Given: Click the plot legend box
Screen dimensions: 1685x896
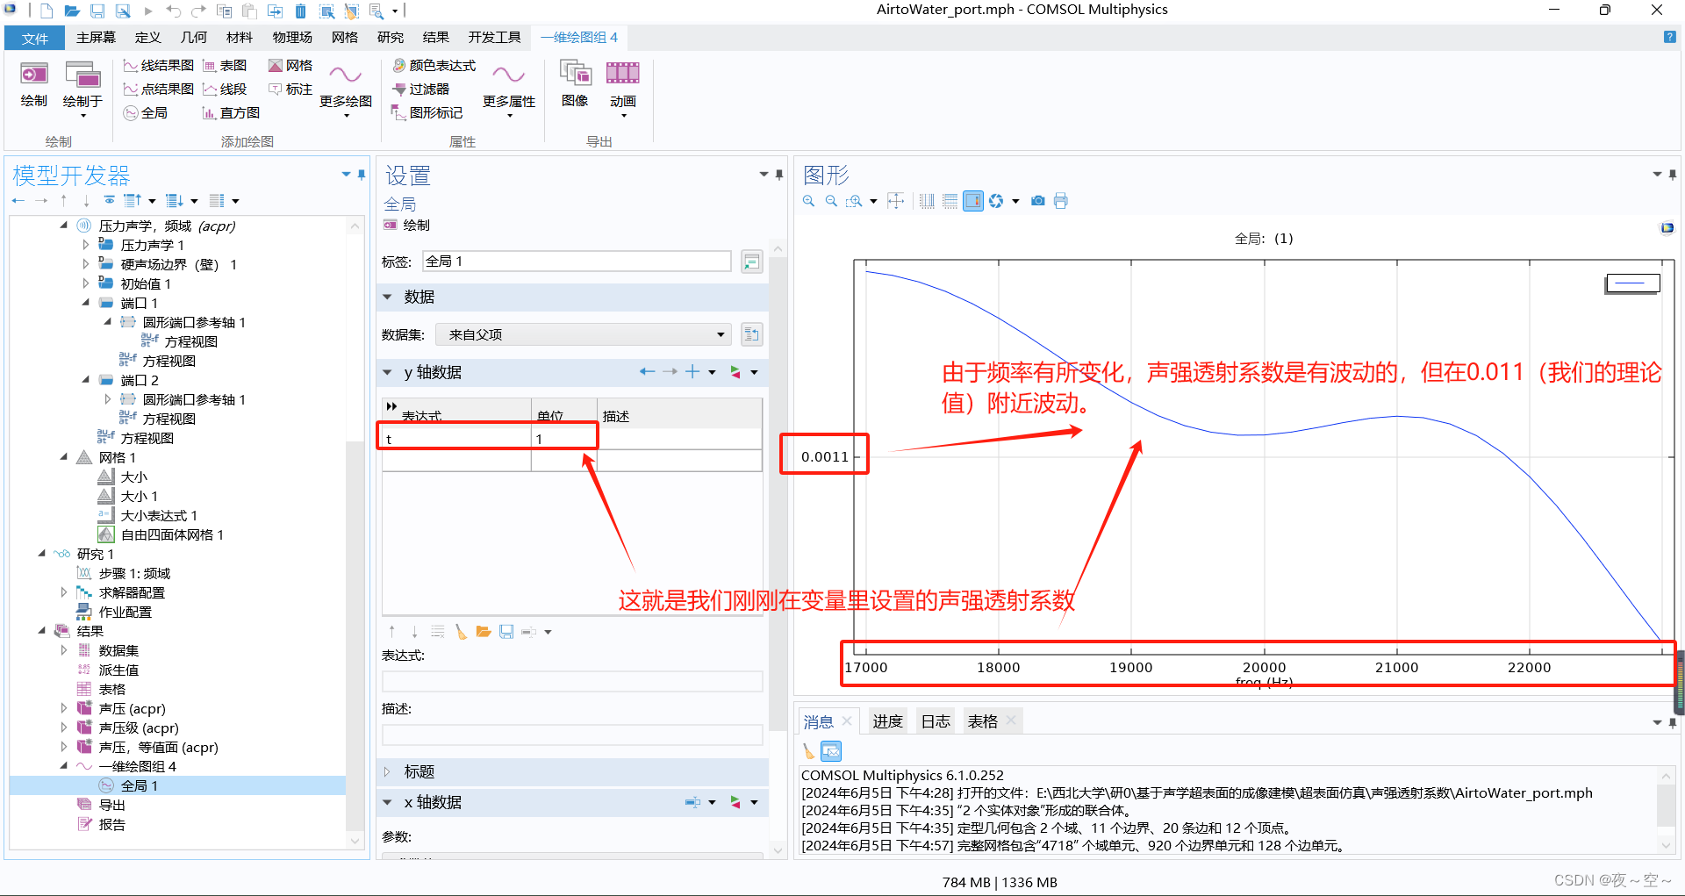Looking at the screenshot, I should 1633,283.
